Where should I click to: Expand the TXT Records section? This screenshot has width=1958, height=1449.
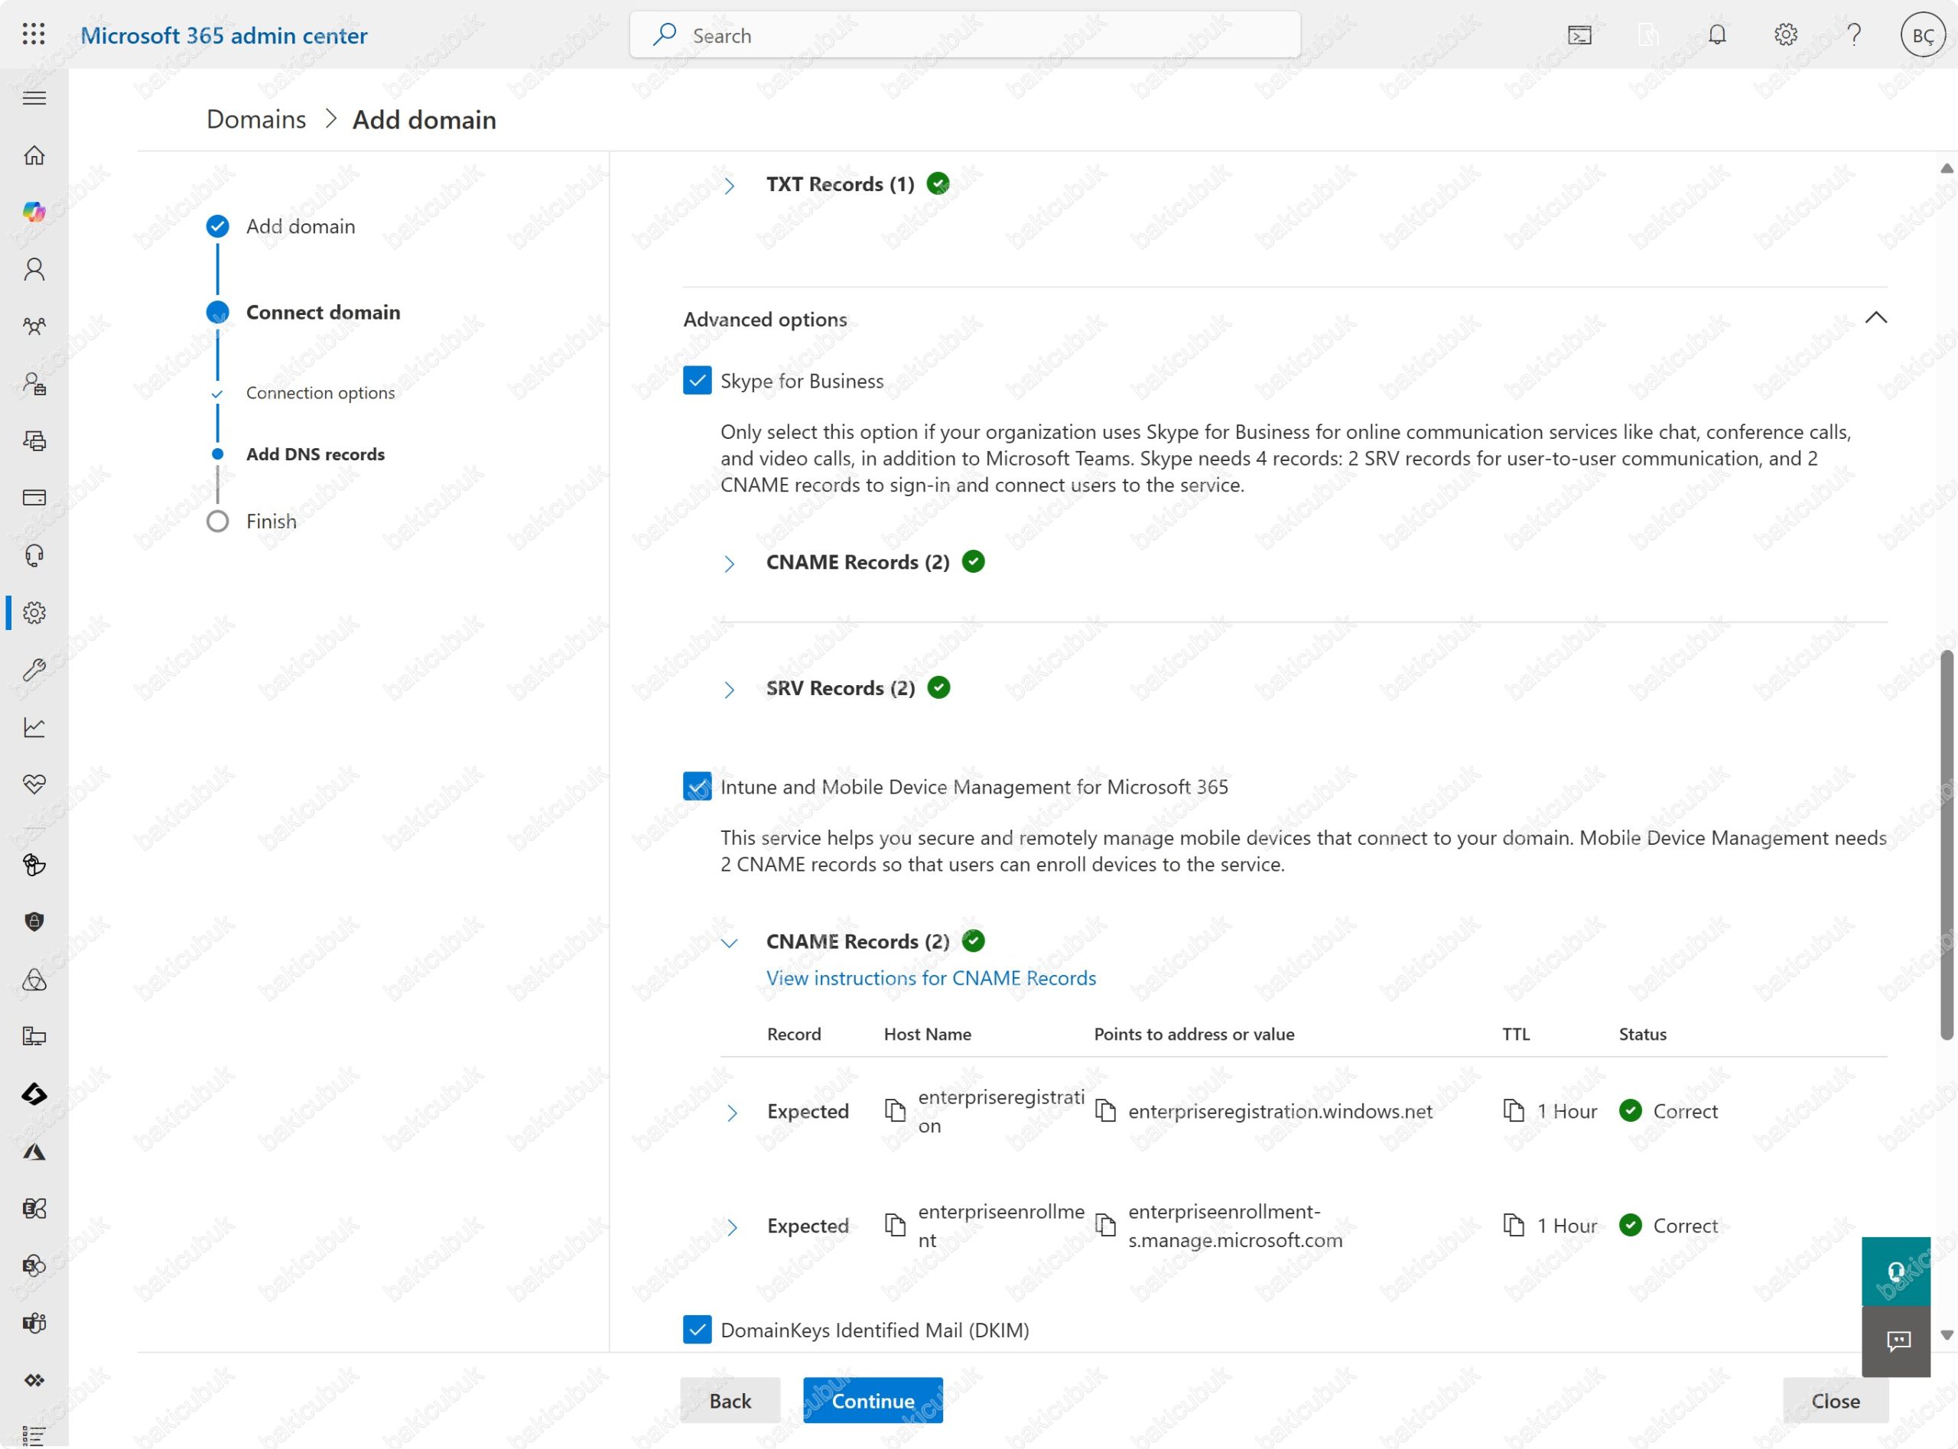tap(729, 185)
